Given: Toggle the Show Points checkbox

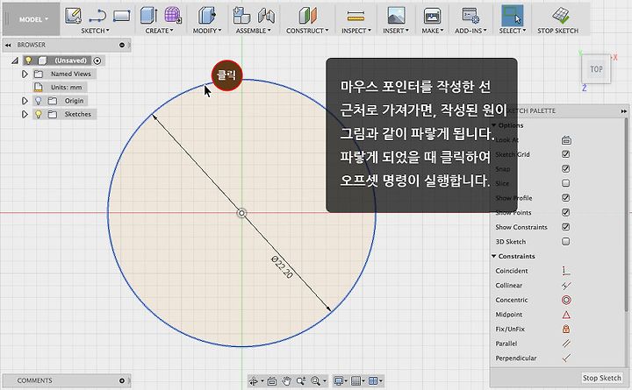Looking at the screenshot, I should click(566, 212).
